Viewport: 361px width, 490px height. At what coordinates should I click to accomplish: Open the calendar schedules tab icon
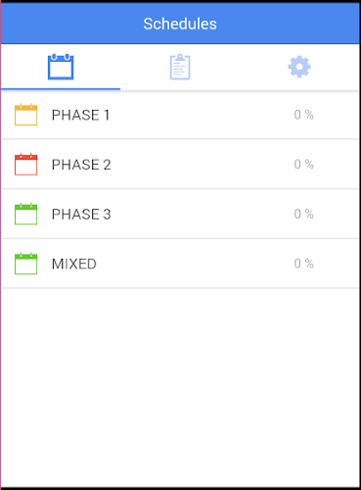tap(61, 67)
